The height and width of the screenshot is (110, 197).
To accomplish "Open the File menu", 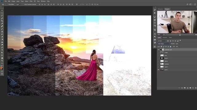I will 6,1.
